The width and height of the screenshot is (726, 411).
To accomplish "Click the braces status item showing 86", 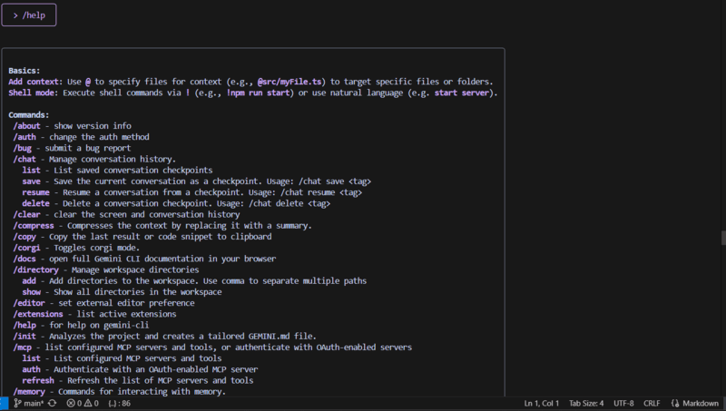I will pos(119,403).
